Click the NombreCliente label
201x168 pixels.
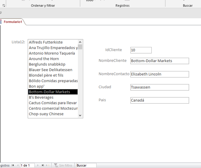click(113, 60)
